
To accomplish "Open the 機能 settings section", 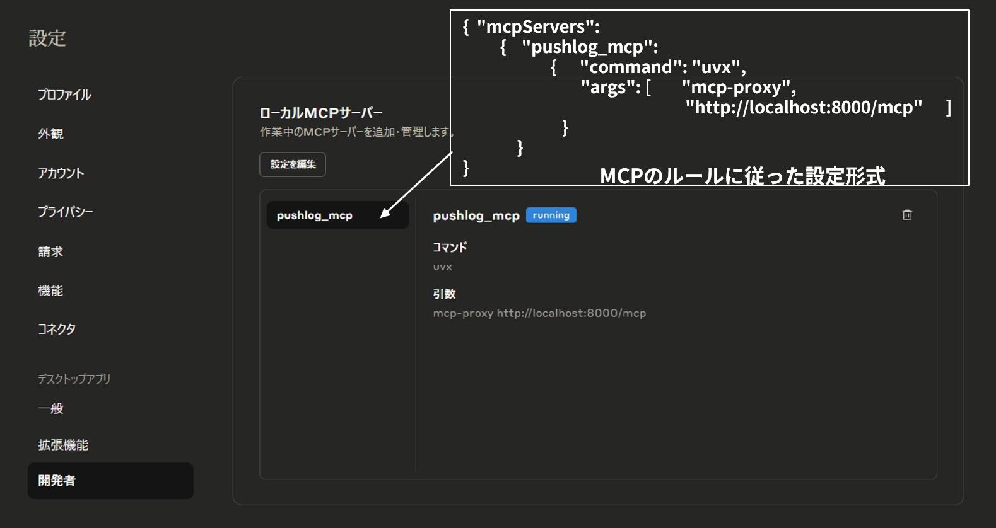I will pos(50,290).
